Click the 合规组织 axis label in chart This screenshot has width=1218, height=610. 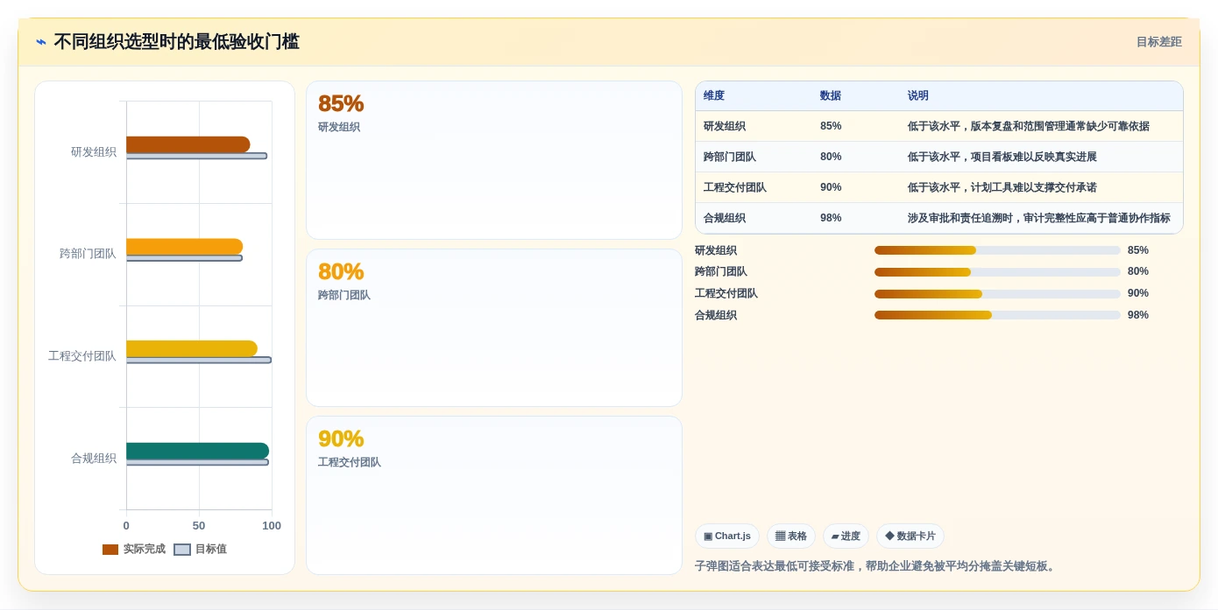pyautogui.click(x=94, y=459)
